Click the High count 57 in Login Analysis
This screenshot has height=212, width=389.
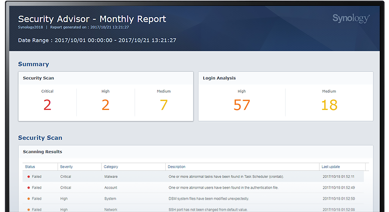pos(242,105)
